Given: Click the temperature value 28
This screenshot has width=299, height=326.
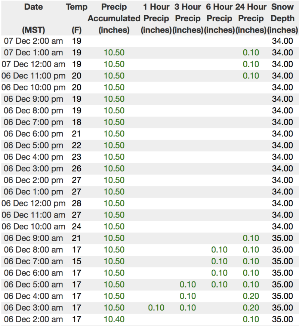Looking at the screenshot, I should click(76, 203).
